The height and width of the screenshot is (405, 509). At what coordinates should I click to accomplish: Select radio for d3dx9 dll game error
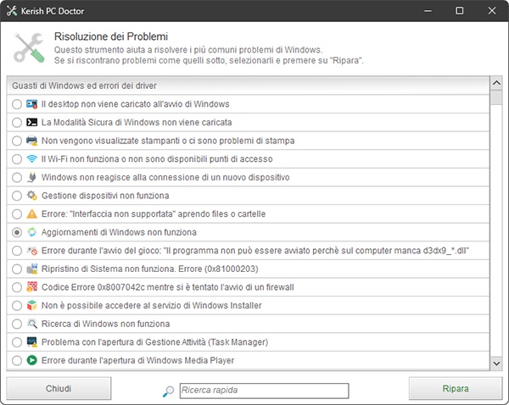tap(17, 251)
